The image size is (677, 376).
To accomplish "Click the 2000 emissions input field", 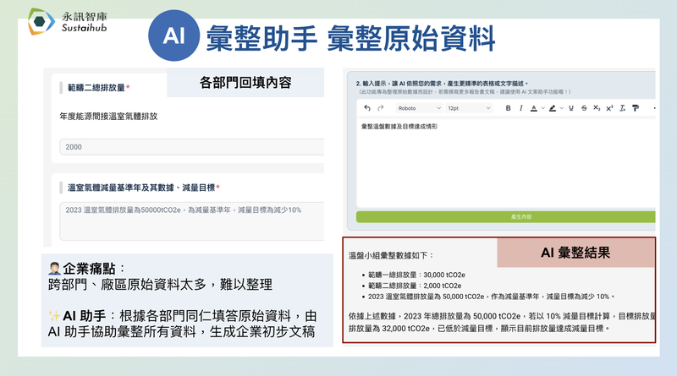I will 192,147.
